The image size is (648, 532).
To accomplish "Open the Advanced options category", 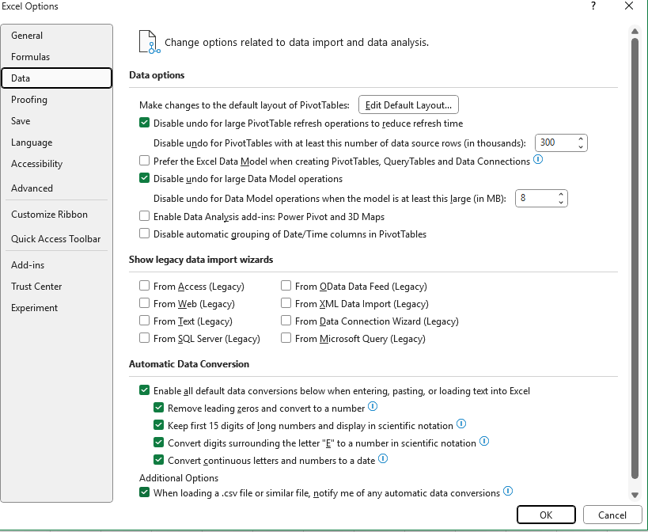I will click(x=57, y=188).
